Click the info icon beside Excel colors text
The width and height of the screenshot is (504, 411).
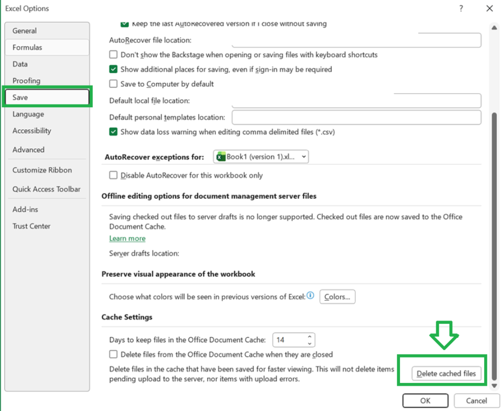pos(310,295)
